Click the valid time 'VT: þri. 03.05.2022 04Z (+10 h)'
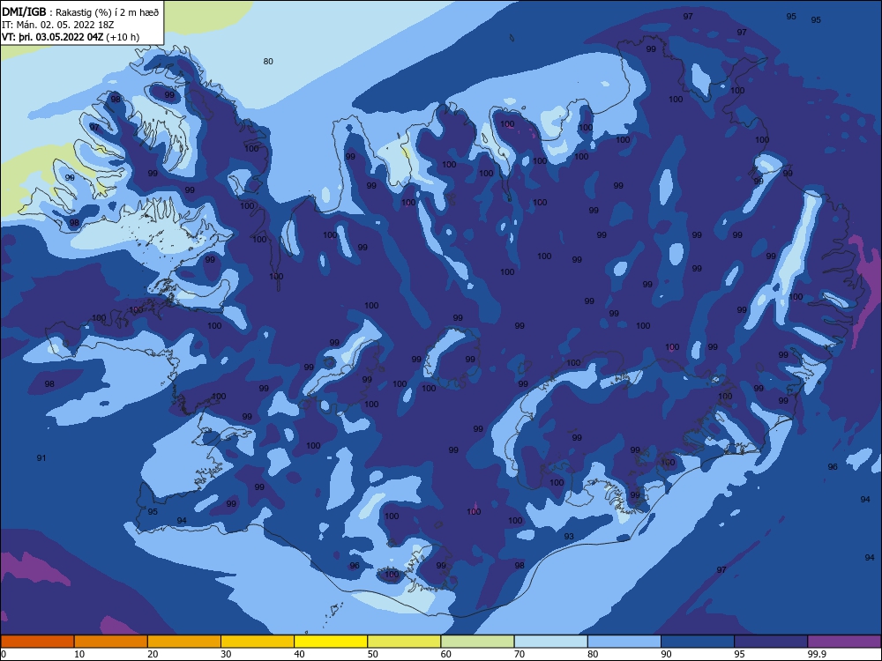Image resolution: width=882 pixels, height=661 pixels. coord(71,37)
